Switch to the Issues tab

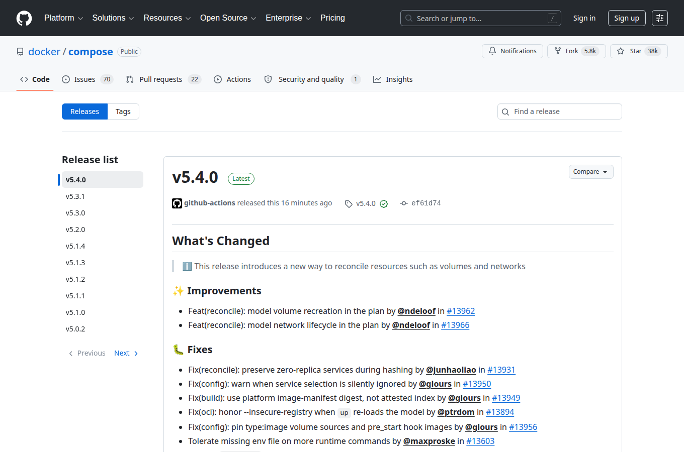point(88,79)
